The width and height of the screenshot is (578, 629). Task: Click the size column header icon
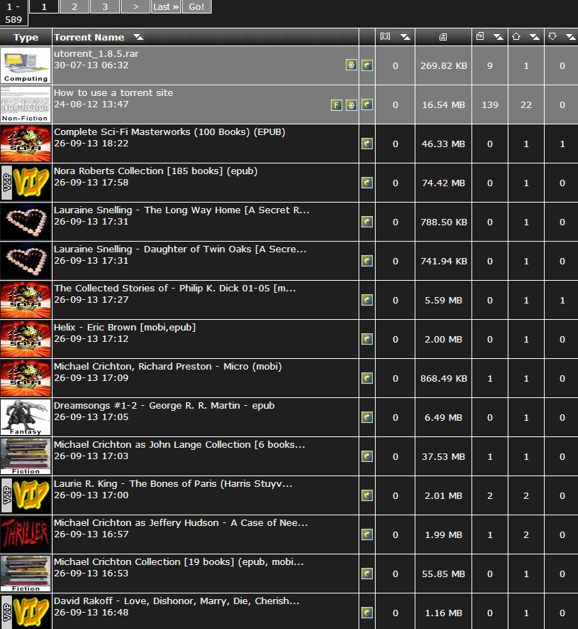[x=443, y=37]
